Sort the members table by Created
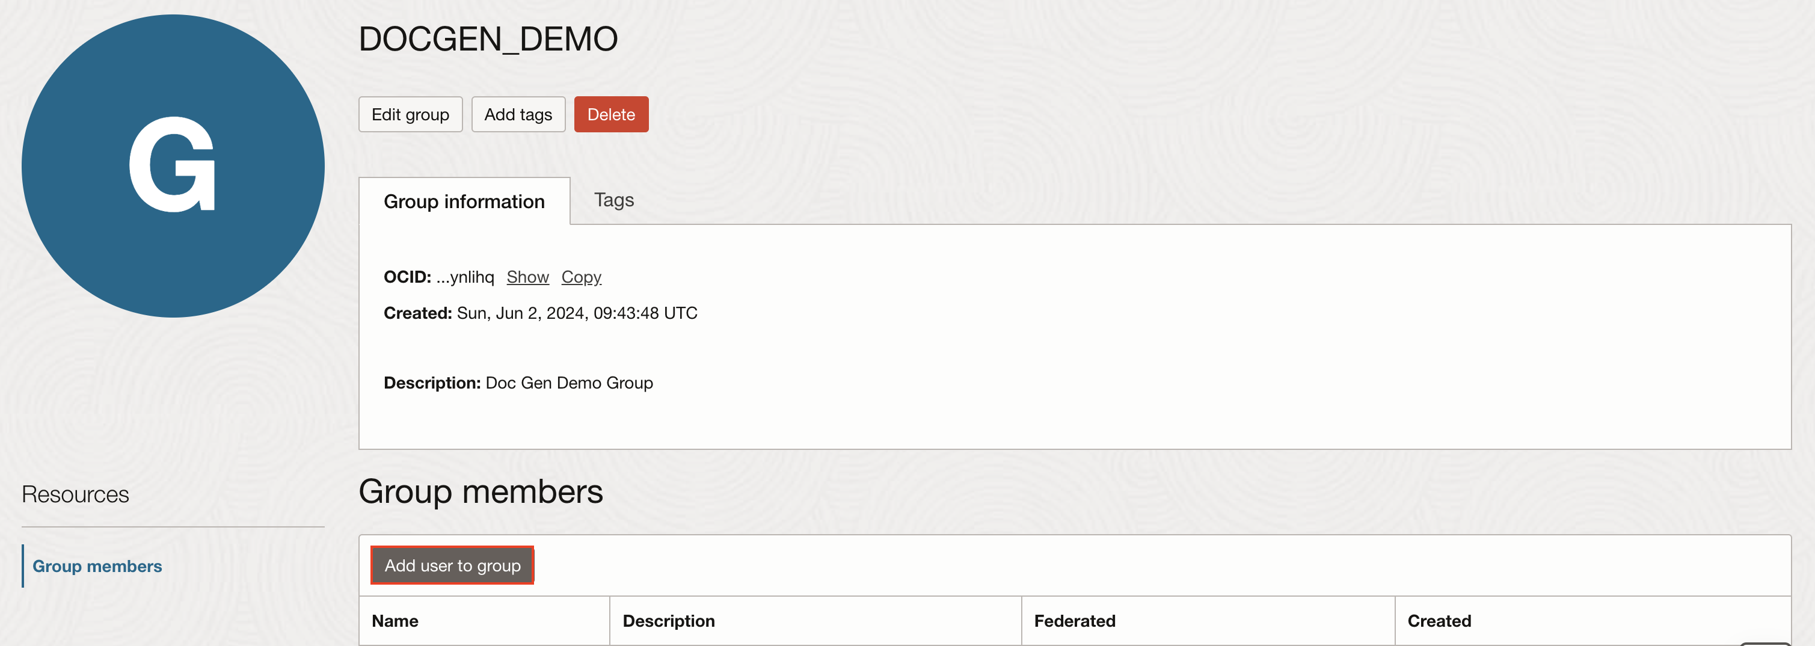The height and width of the screenshot is (646, 1815). (1440, 621)
